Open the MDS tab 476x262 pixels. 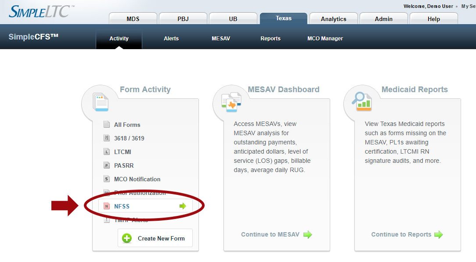[x=133, y=19]
